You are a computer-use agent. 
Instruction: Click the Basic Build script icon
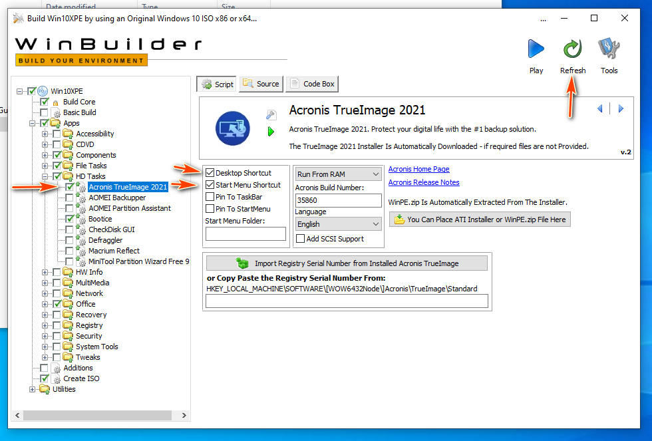pyautogui.click(x=55, y=112)
